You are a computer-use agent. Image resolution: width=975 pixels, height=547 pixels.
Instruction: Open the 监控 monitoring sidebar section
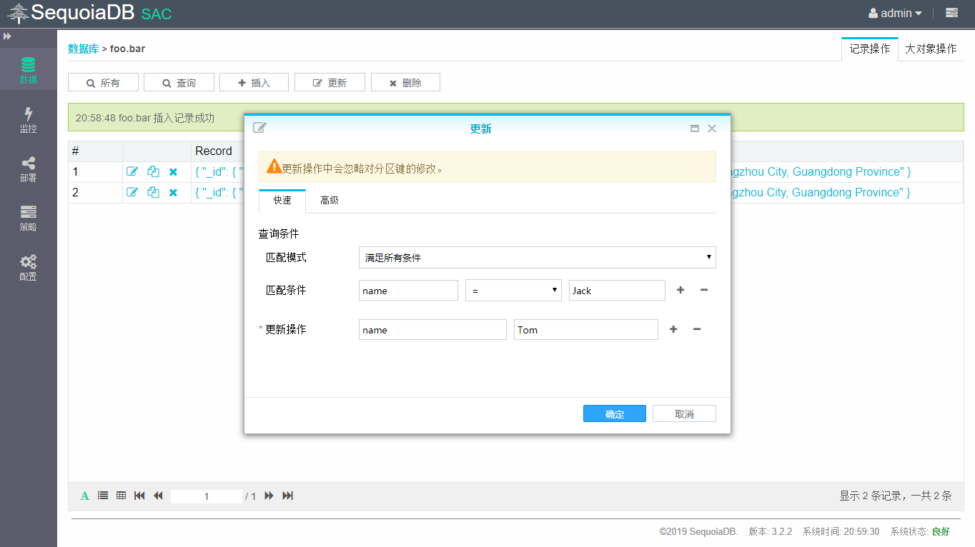point(28,120)
